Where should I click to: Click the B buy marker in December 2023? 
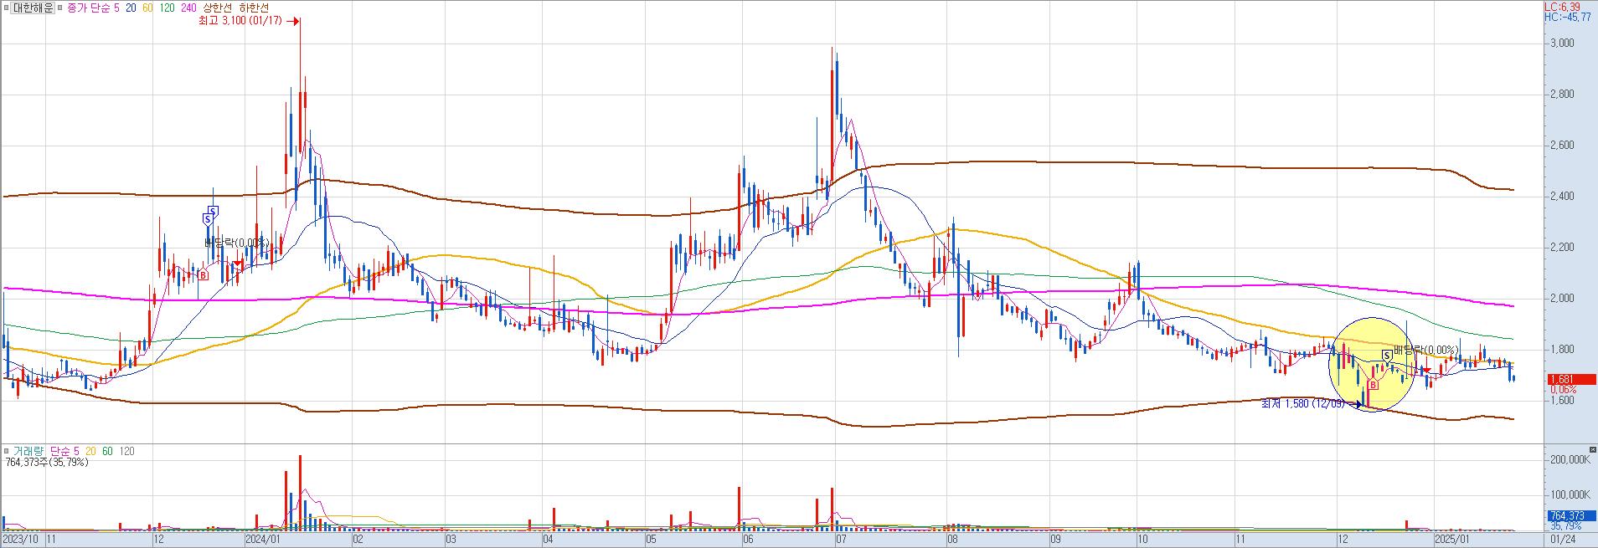(203, 274)
